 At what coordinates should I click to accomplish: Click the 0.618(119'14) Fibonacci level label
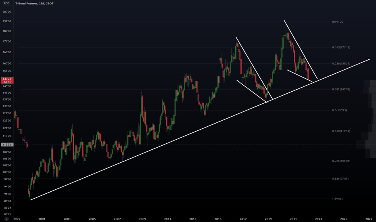tap(341, 131)
